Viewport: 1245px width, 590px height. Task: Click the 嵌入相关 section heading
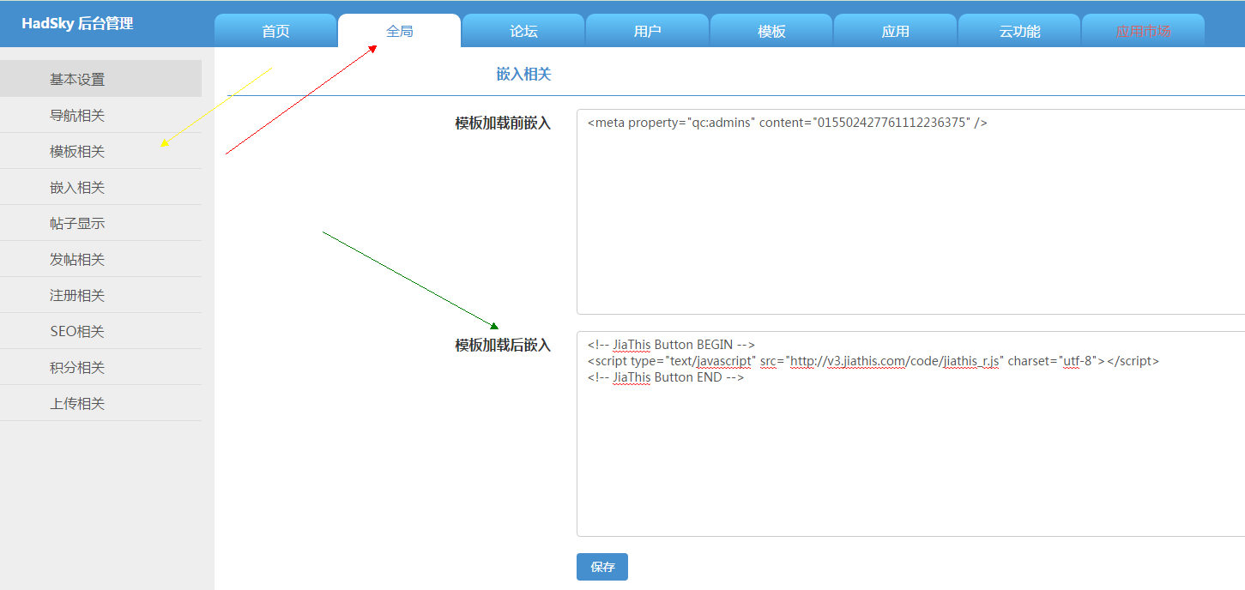pos(523,75)
